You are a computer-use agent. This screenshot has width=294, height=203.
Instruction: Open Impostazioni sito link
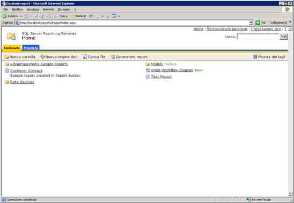point(266,29)
